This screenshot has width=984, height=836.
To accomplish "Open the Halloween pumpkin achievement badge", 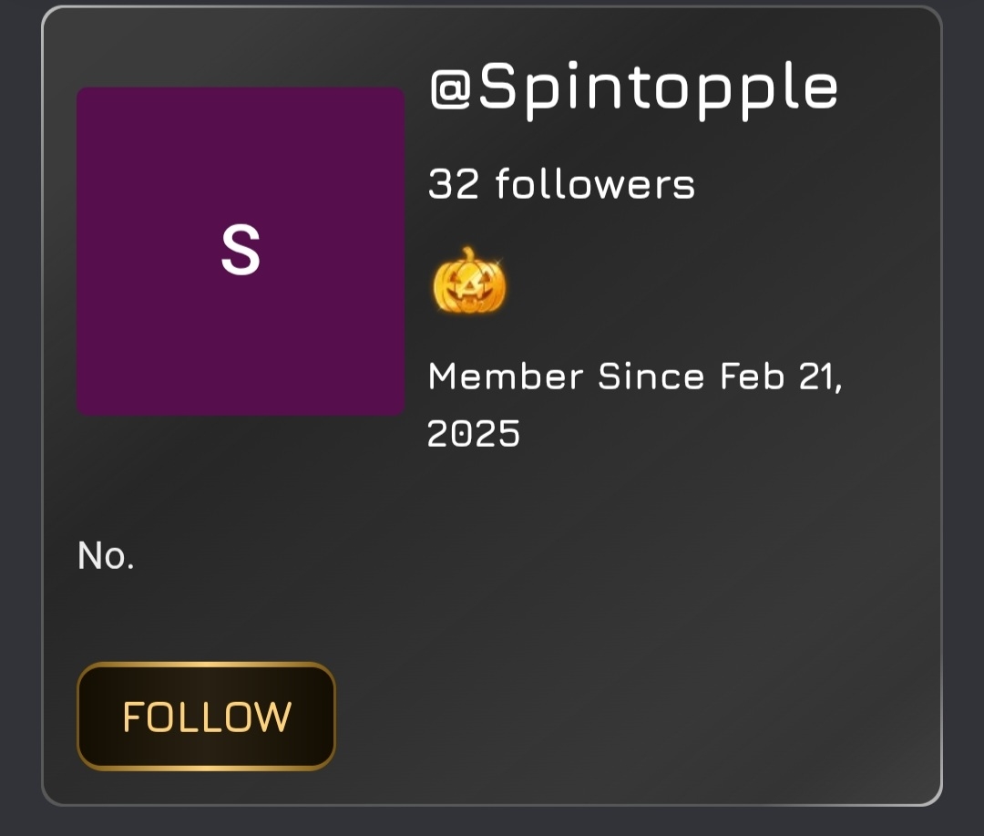I will click(x=469, y=281).
